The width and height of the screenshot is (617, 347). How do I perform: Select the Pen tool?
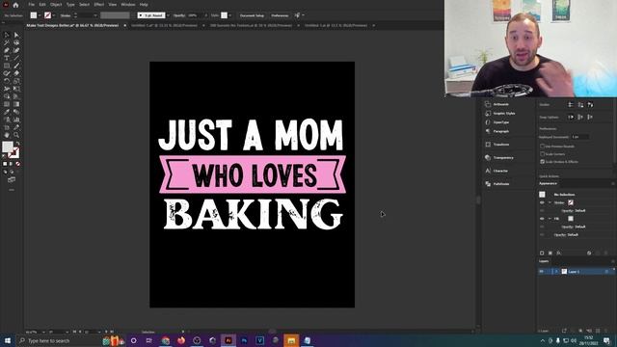coord(7,50)
